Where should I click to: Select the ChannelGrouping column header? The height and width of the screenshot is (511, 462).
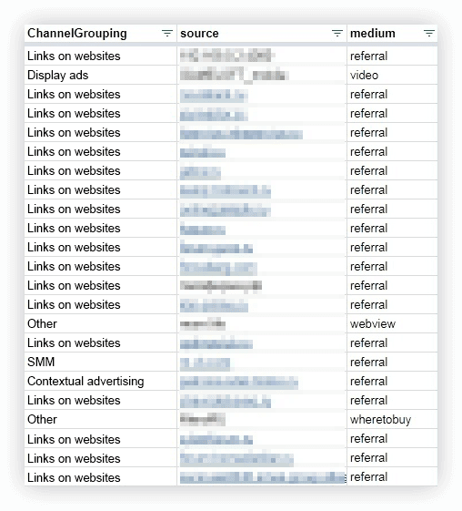pos(101,33)
